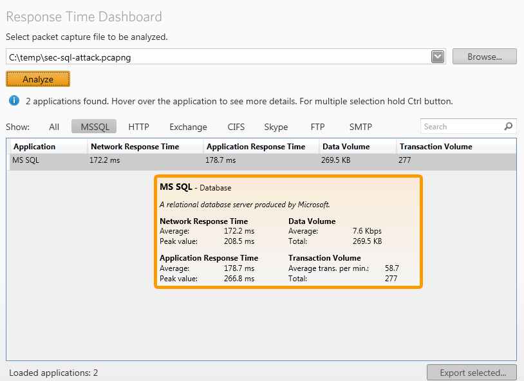Show All applications filter
The width and height of the screenshot is (524, 381).
click(54, 127)
